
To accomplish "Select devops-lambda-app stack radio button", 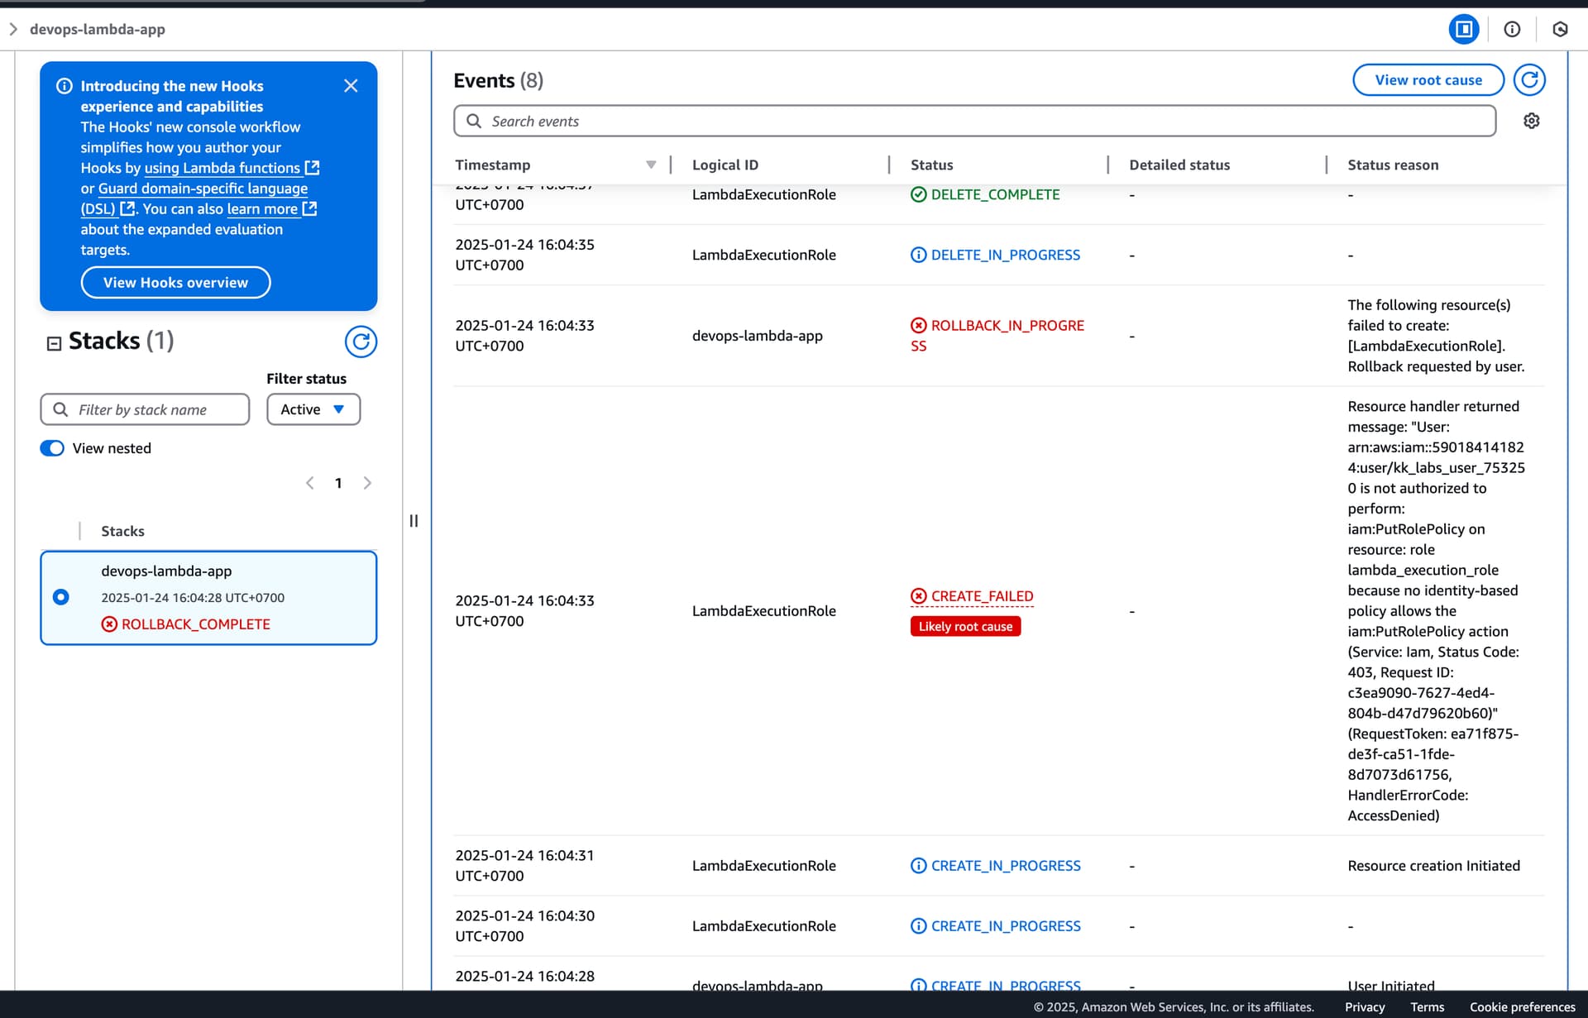I will (x=61, y=597).
